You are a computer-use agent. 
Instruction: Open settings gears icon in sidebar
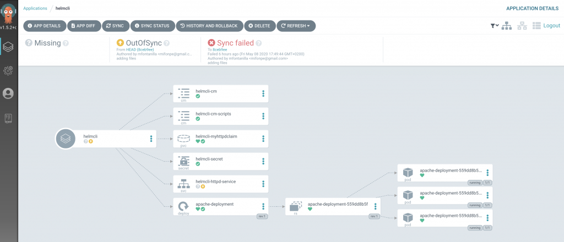8,70
